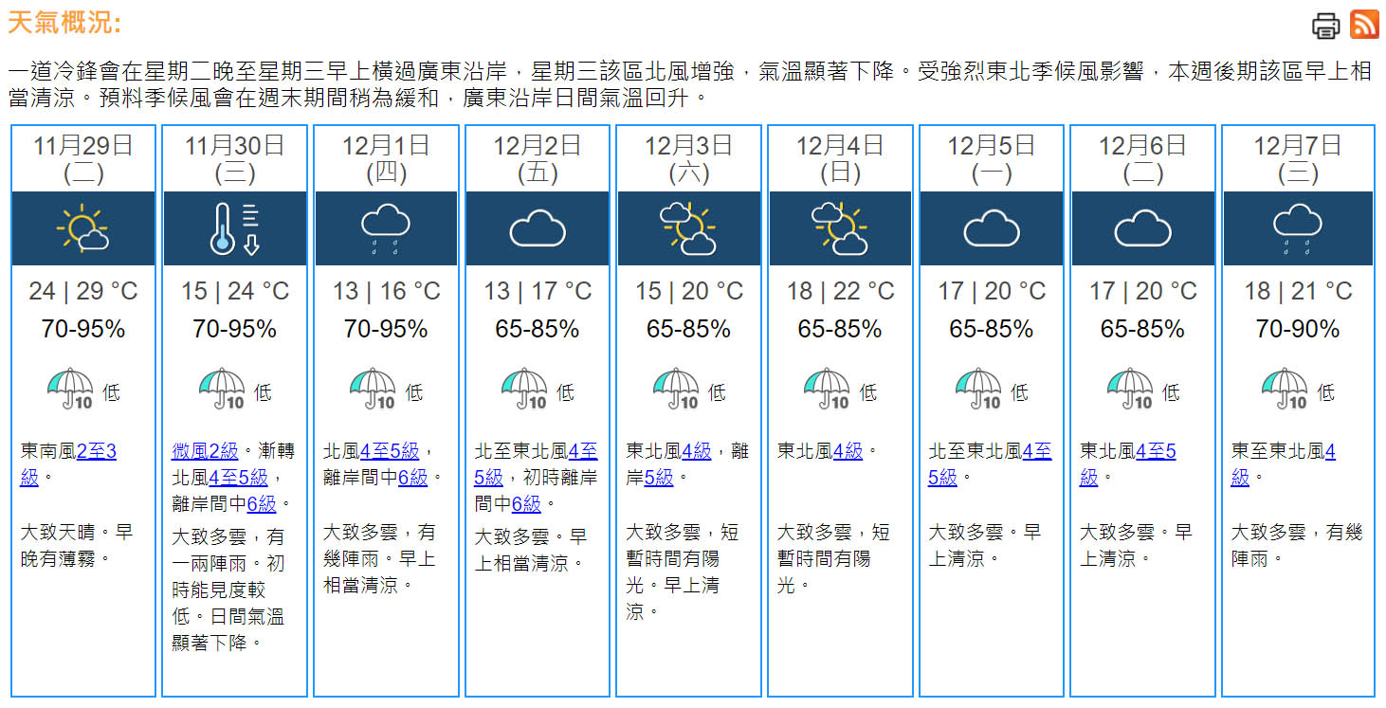Click the 6級 link in 12月1日 forecast
This screenshot has height=708, width=1386.
[412, 478]
